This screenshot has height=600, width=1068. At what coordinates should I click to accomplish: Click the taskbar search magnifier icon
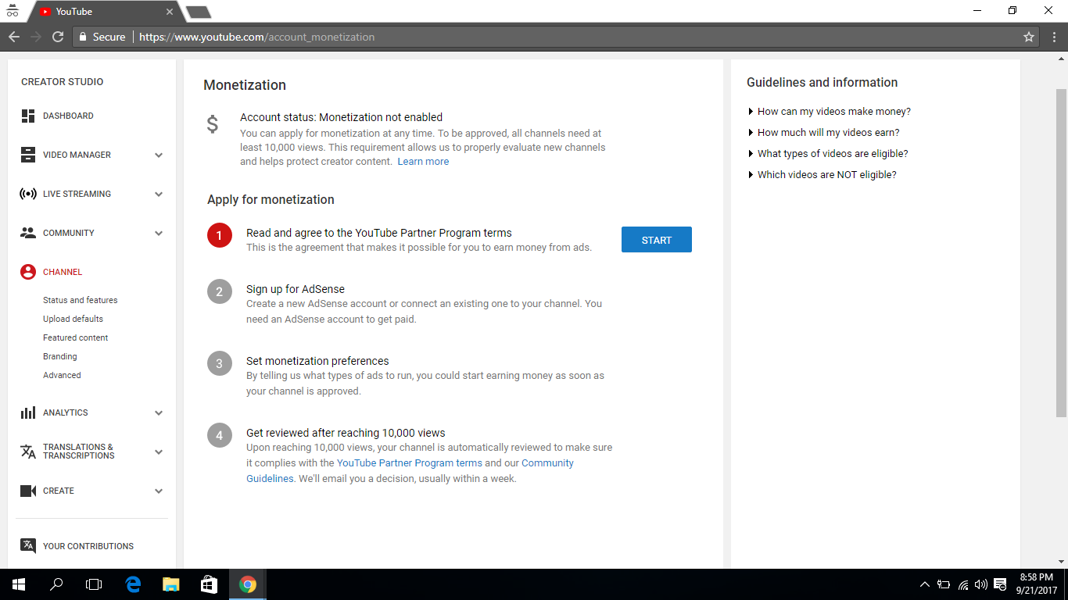point(56,584)
